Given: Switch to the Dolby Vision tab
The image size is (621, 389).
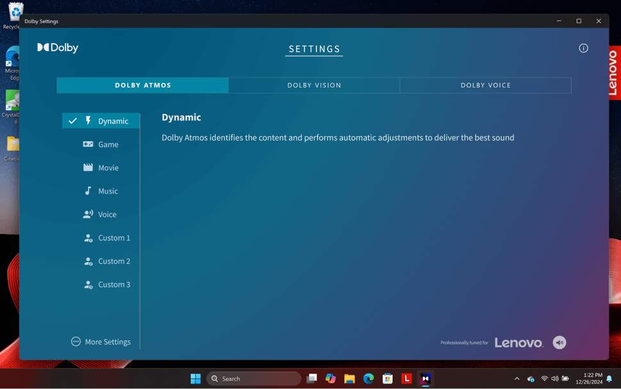Looking at the screenshot, I should click(x=314, y=85).
